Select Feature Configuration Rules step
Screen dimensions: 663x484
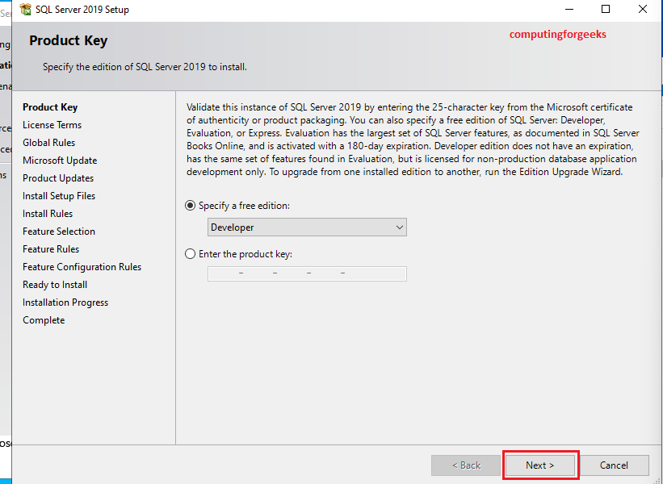tap(82, 266)
